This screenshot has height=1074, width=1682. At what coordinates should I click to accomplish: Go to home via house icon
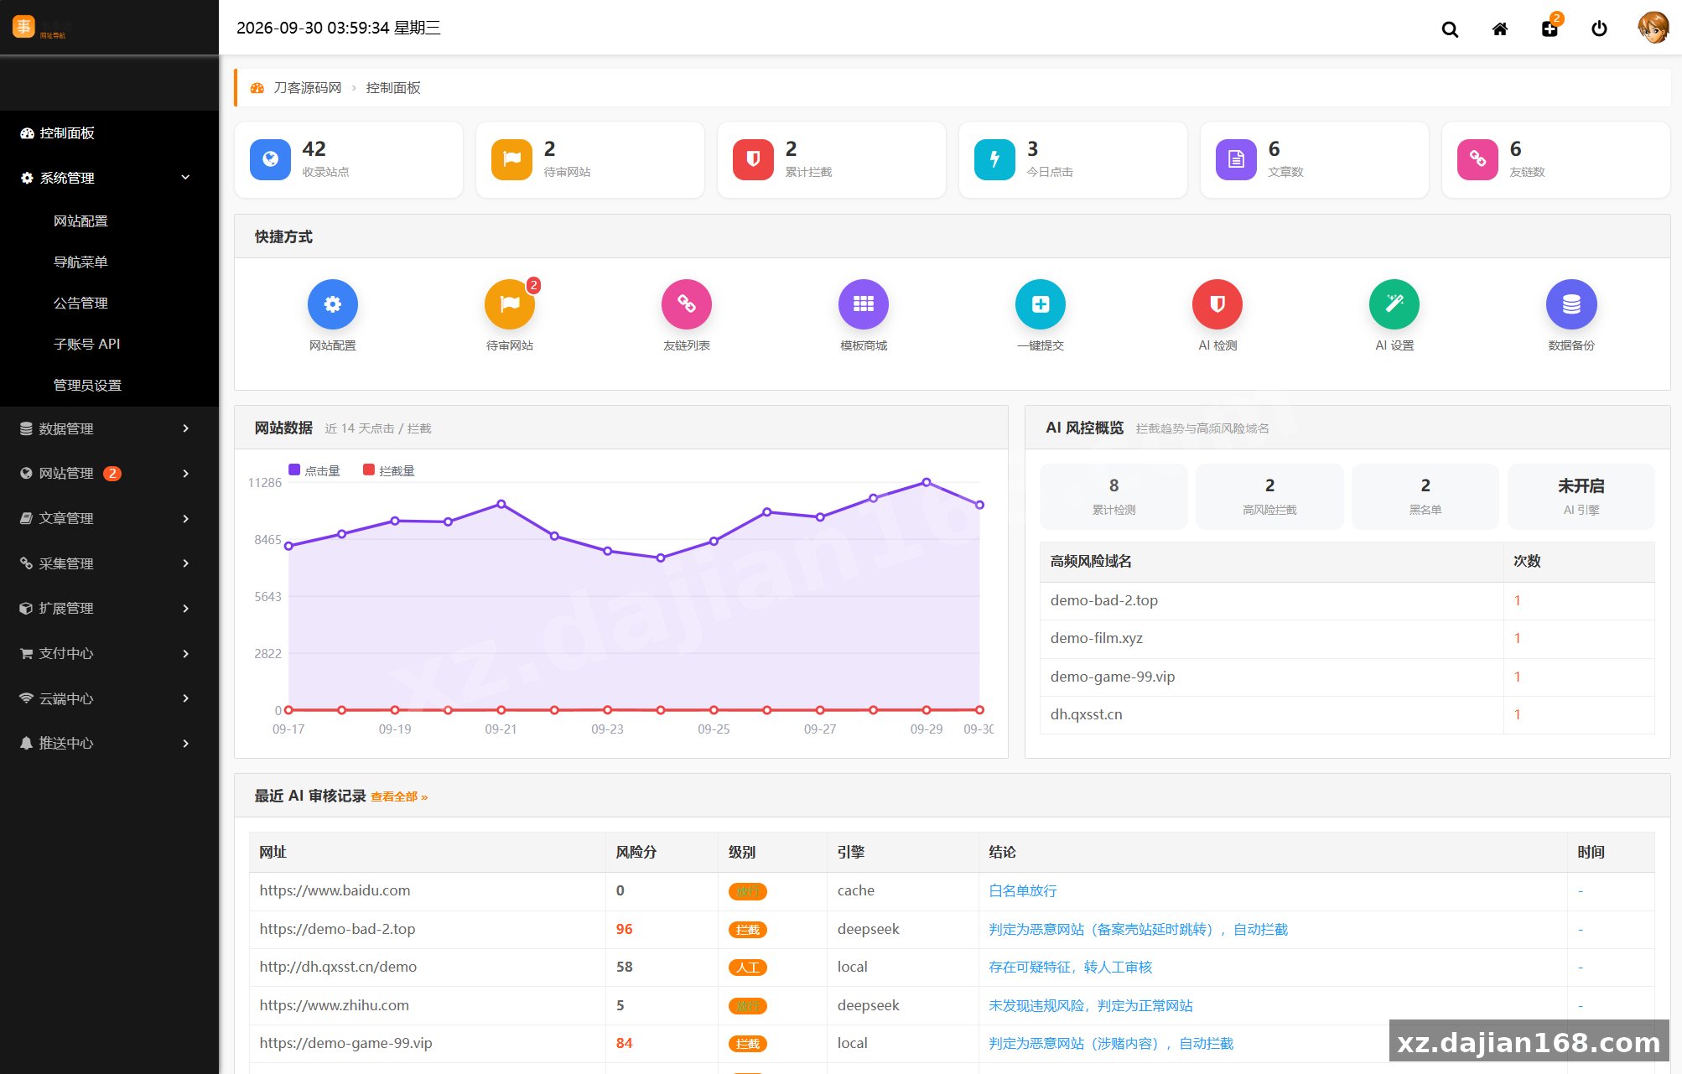tap(1500, 29)
